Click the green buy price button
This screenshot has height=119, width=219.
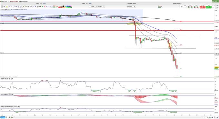point(209,7)
